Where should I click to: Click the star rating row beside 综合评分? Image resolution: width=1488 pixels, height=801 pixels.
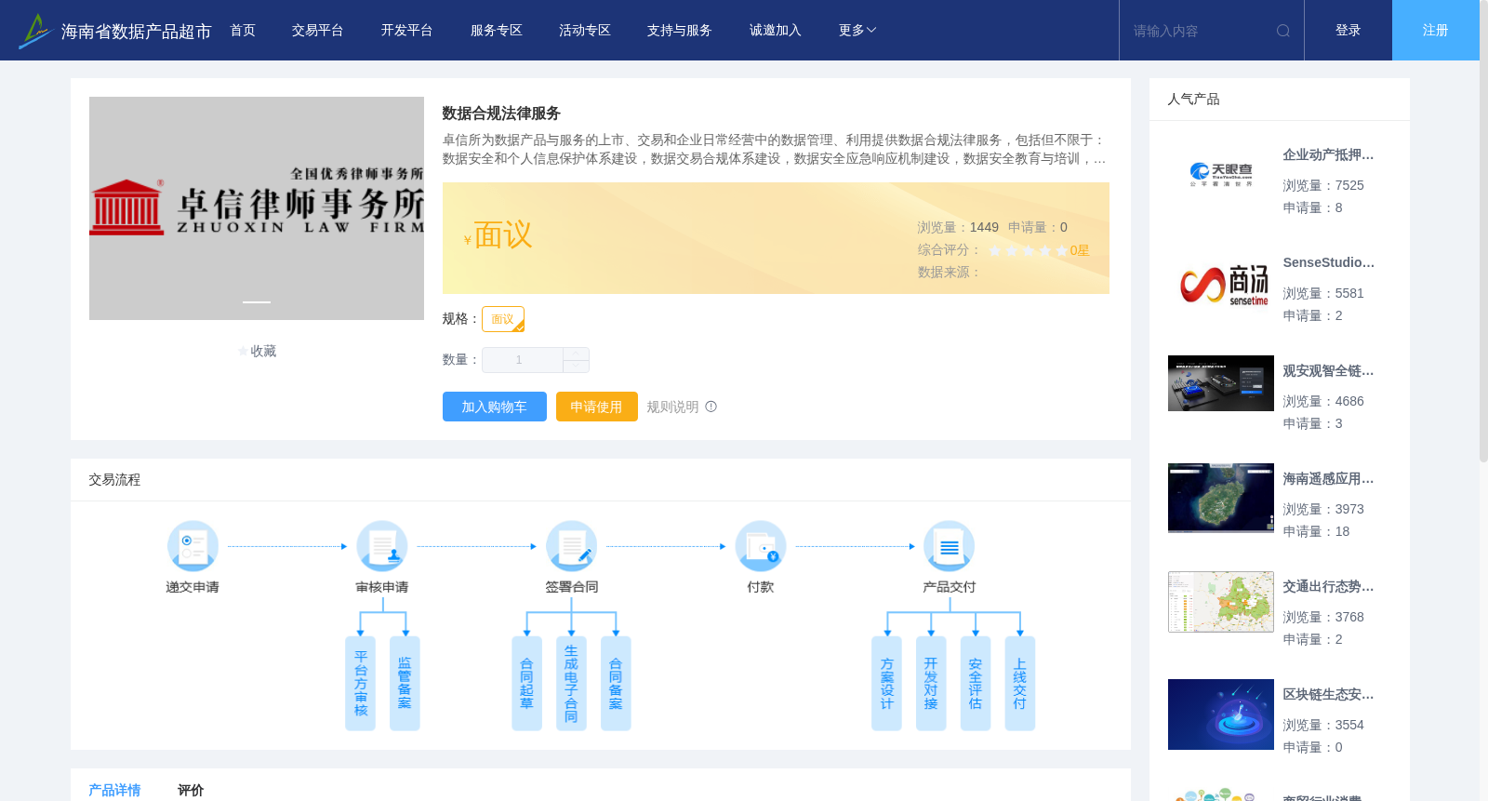point(1028,251)
